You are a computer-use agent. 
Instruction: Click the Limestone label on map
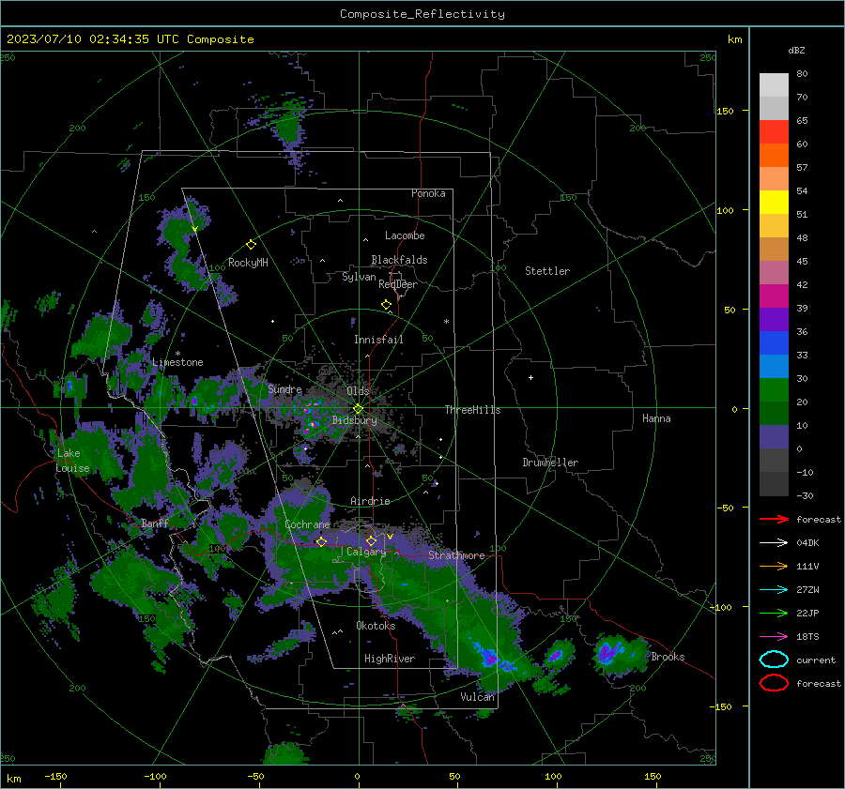click(x=177, y=362)
